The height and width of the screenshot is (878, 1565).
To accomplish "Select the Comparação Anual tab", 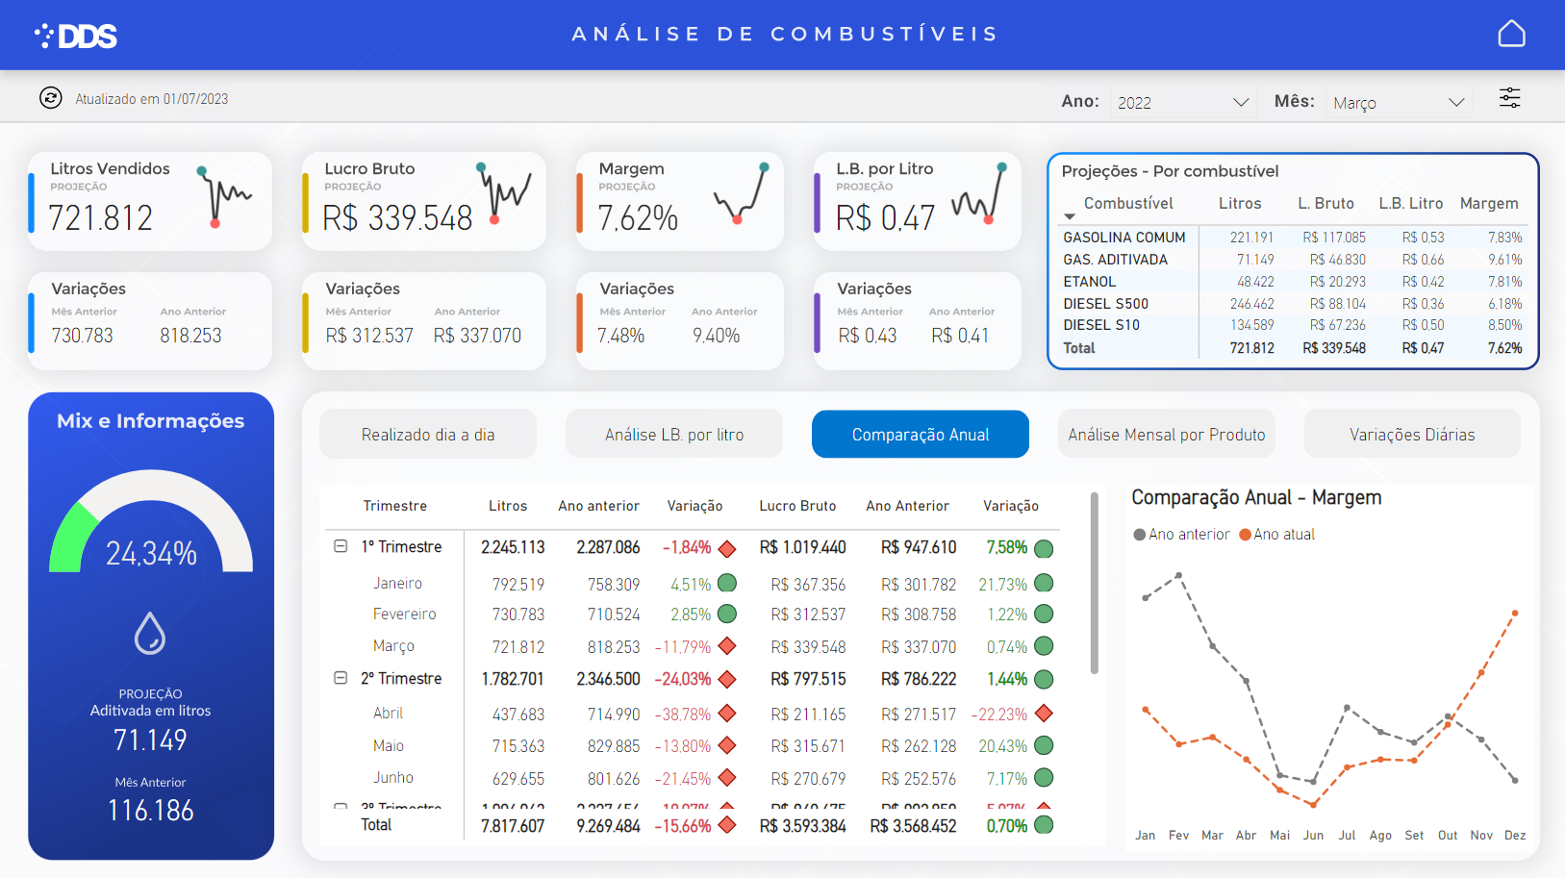I will [x=921, y=435].
